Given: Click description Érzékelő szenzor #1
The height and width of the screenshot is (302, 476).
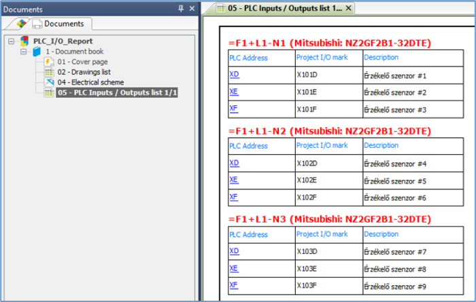Looking at the screenshot, I should (x=395, y=76).
